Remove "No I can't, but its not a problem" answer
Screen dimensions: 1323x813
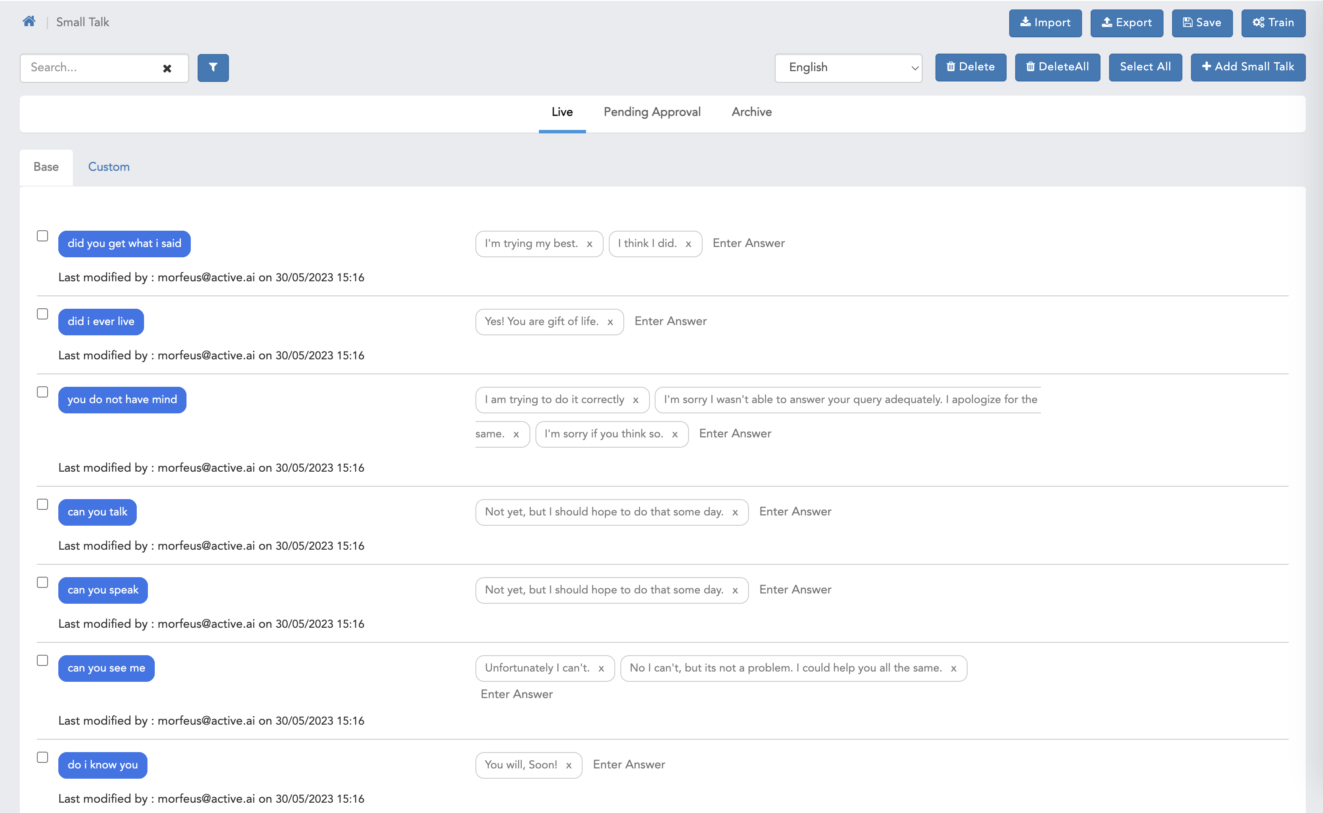tap(954, 668)
